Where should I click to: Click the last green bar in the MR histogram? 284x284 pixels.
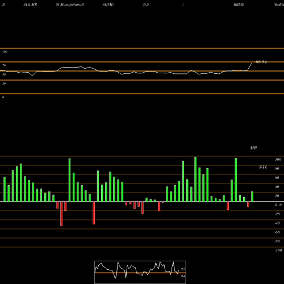click(252, 197)
